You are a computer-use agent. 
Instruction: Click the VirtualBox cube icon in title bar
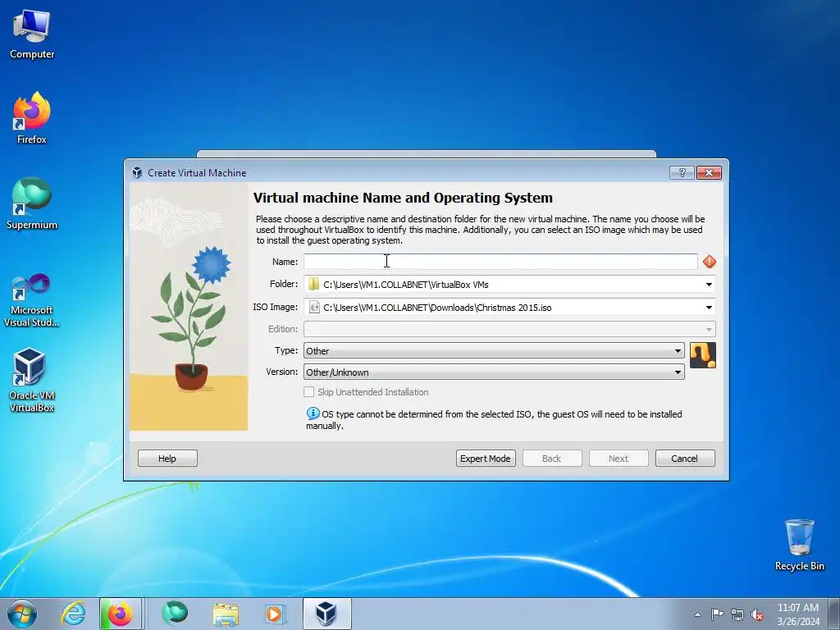tap(137, 172)
